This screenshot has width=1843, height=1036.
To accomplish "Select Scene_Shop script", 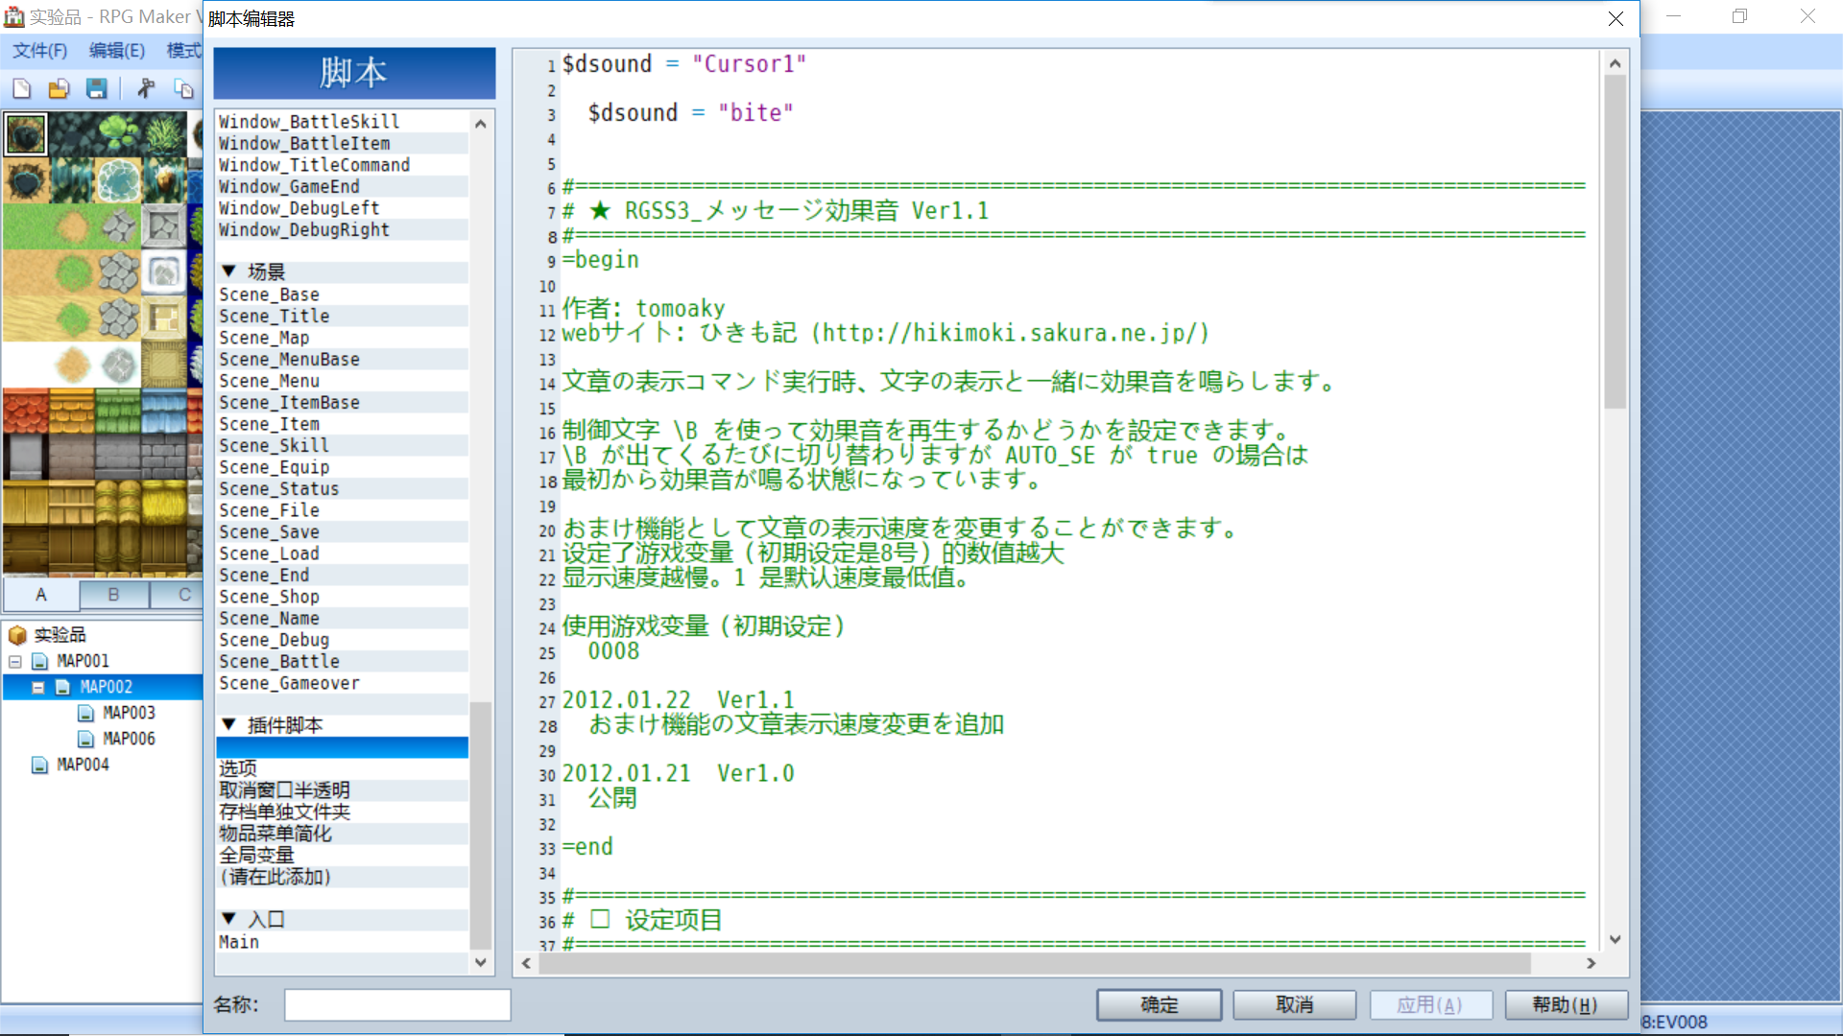I will (x=343, y=597).
